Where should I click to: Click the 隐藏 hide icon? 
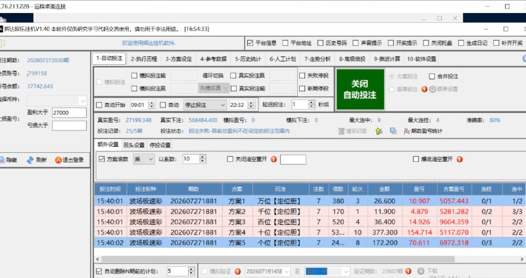pos(2,160)
